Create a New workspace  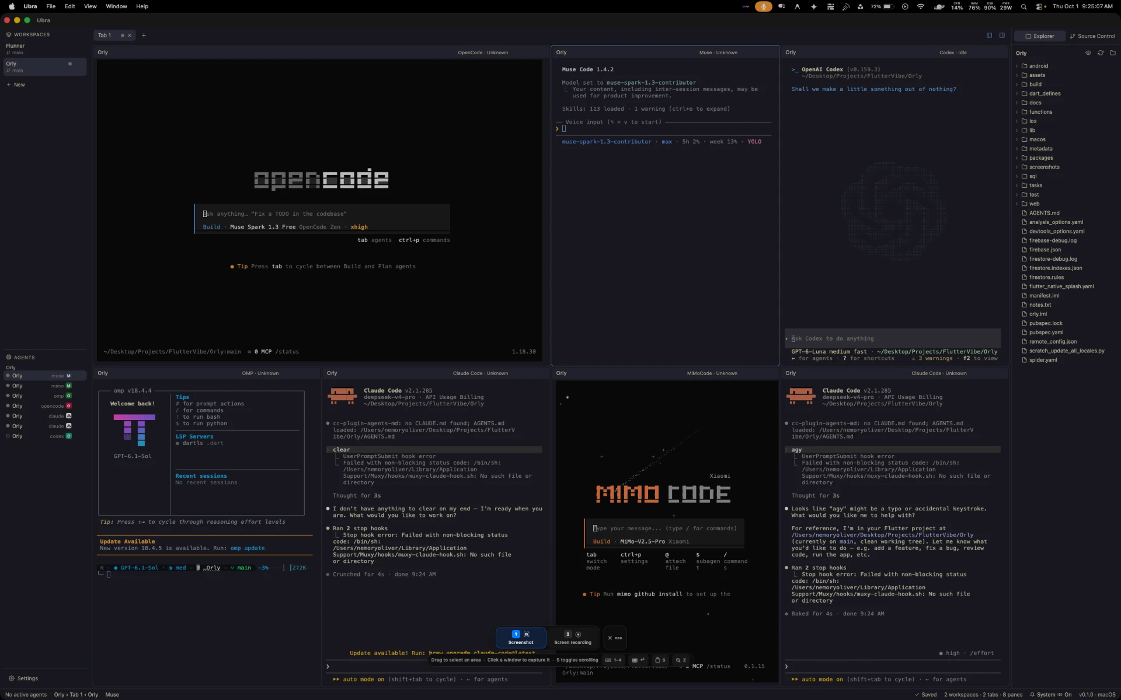tap(16, 85)
